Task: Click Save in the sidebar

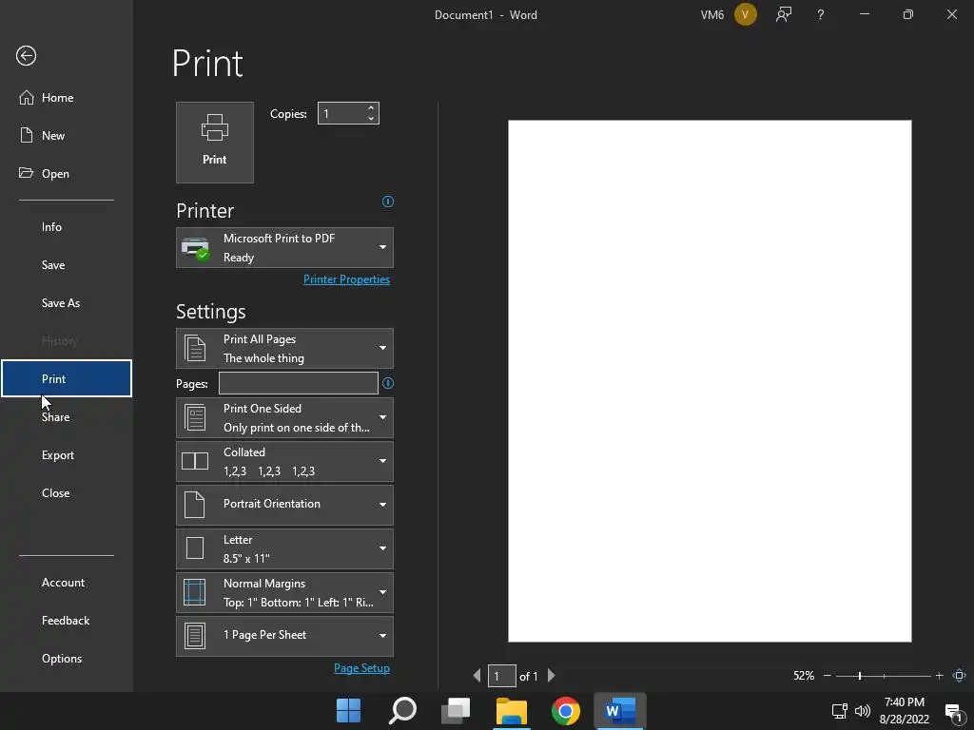Action: point(67,265)
